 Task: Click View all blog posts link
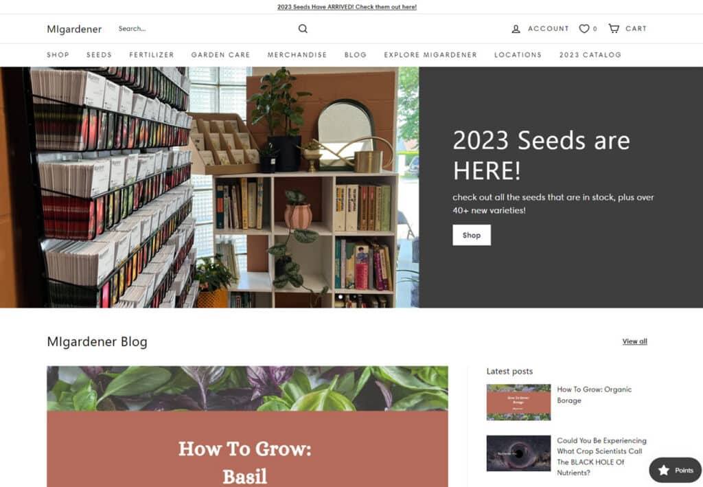pos(635,341)
